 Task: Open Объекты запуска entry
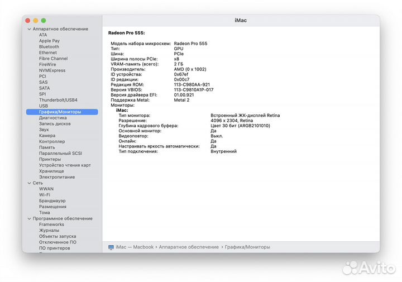tap(58, 236)
